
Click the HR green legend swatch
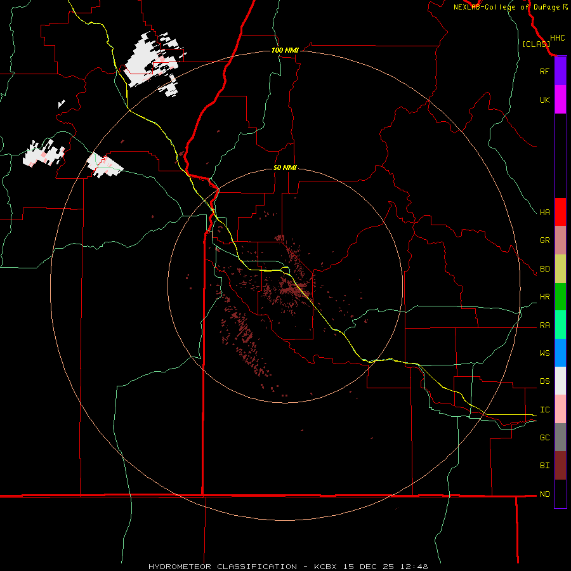coord(560,297)
